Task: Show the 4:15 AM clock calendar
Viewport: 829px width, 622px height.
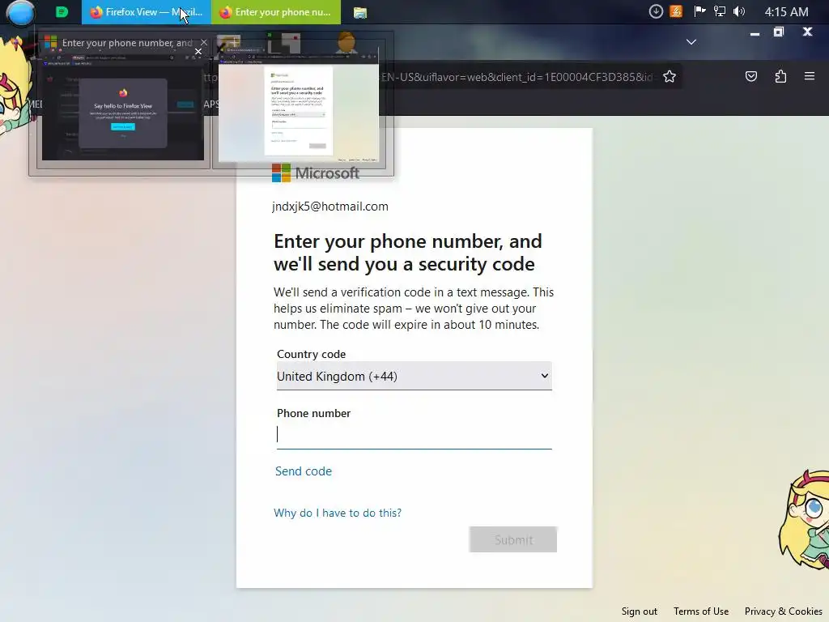Action: [x=786, y=11]
